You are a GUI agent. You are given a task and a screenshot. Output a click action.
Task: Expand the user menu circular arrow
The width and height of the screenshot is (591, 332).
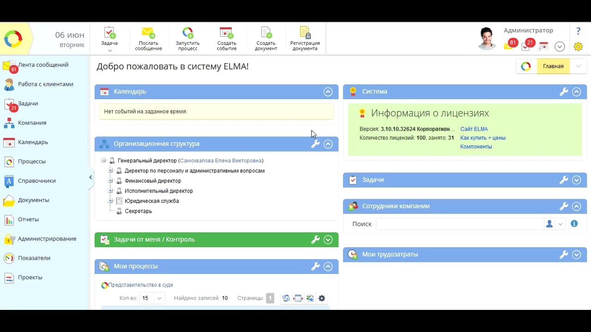tap(560, 47)
